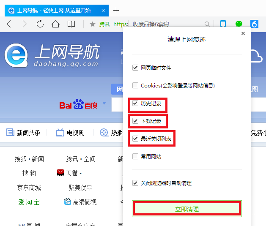Open a new tab with plus button

pyautogui.click(x=116, y=11)
